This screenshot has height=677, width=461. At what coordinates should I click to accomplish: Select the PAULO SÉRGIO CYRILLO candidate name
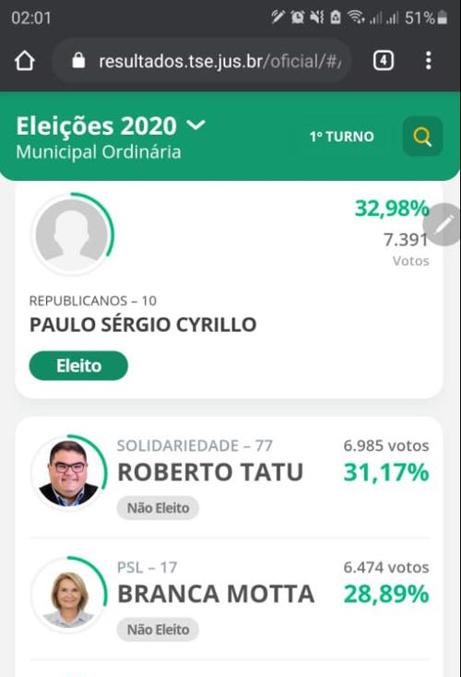[143, 325]
